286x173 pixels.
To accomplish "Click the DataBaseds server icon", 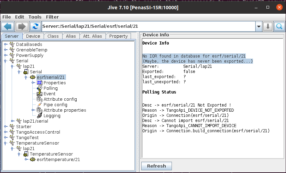I will (x=12, y=44).
